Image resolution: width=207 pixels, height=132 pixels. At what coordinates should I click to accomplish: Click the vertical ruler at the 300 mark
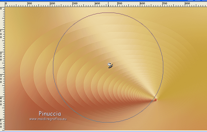[2, 75]
